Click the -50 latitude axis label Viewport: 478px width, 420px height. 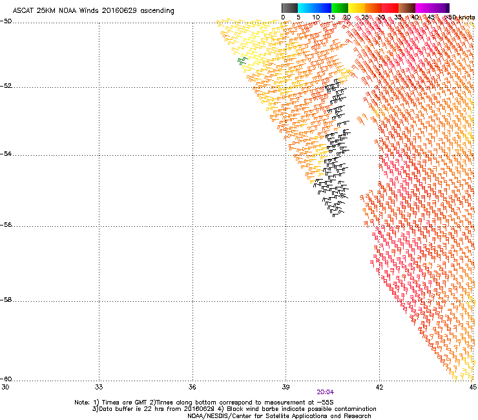[x=6, y=21]
